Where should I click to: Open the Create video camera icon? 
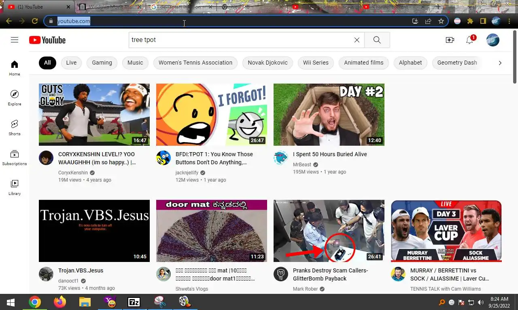tap(450, 40)
